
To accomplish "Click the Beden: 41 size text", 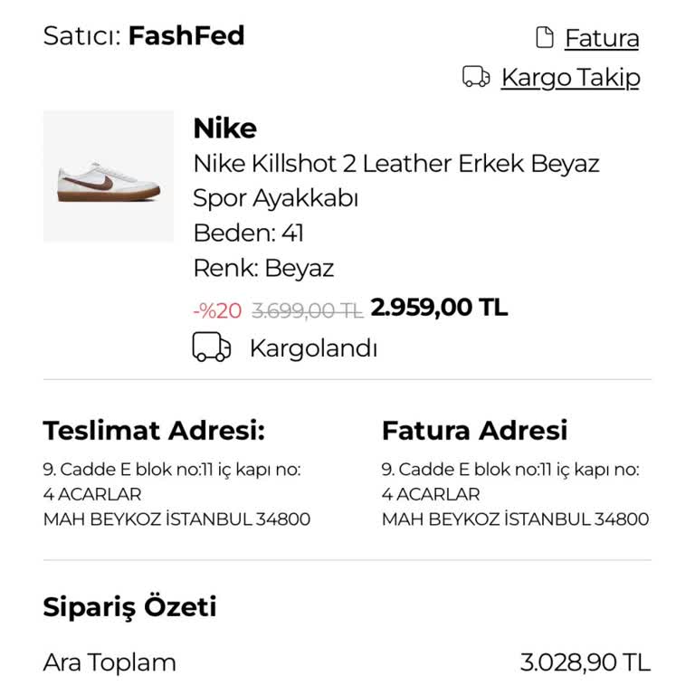I will pyautogui.click(x=249, y=233).
